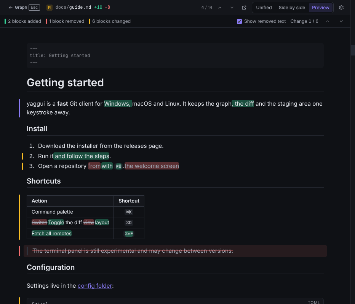Screen dimensions: 355x304
Task: Click the Getting started heading
Action: tap(65, 83)
